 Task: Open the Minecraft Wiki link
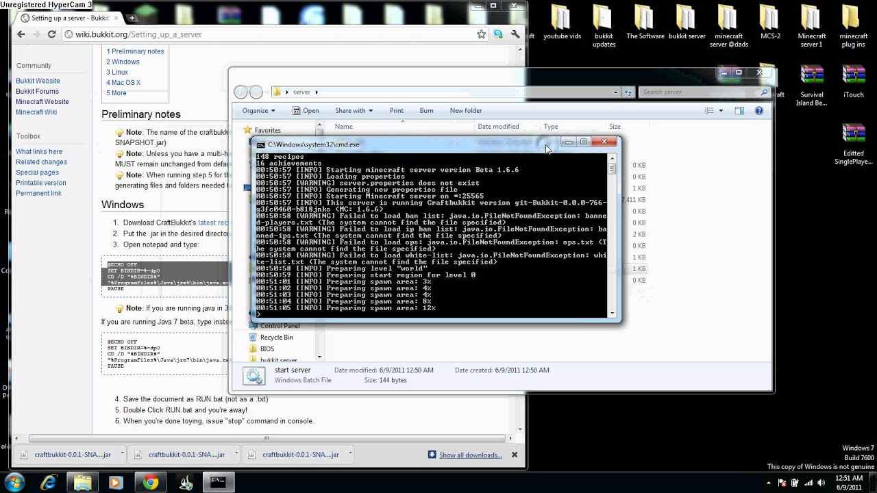coord(36,112)
